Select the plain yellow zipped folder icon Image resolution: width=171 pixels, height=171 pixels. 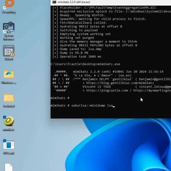click(x=9, y=98)
